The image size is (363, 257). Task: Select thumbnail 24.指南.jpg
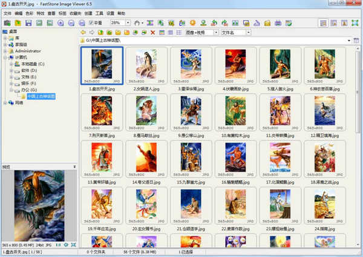pyautogui.click(x=325, y=205)
